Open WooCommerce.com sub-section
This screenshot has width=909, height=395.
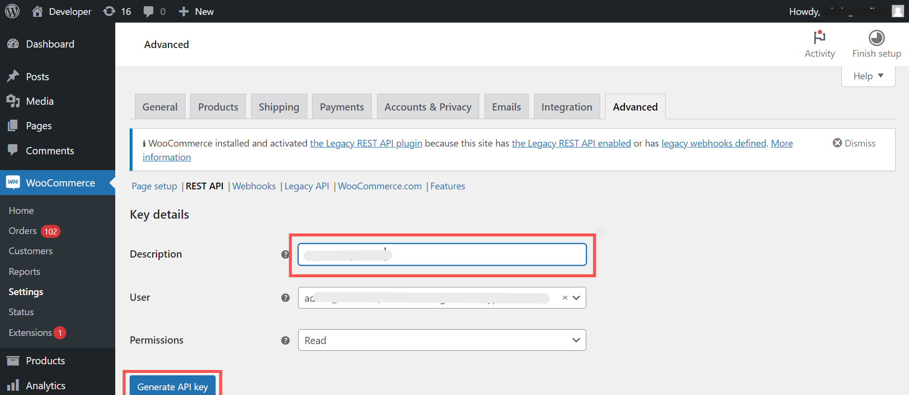[380, 186]
